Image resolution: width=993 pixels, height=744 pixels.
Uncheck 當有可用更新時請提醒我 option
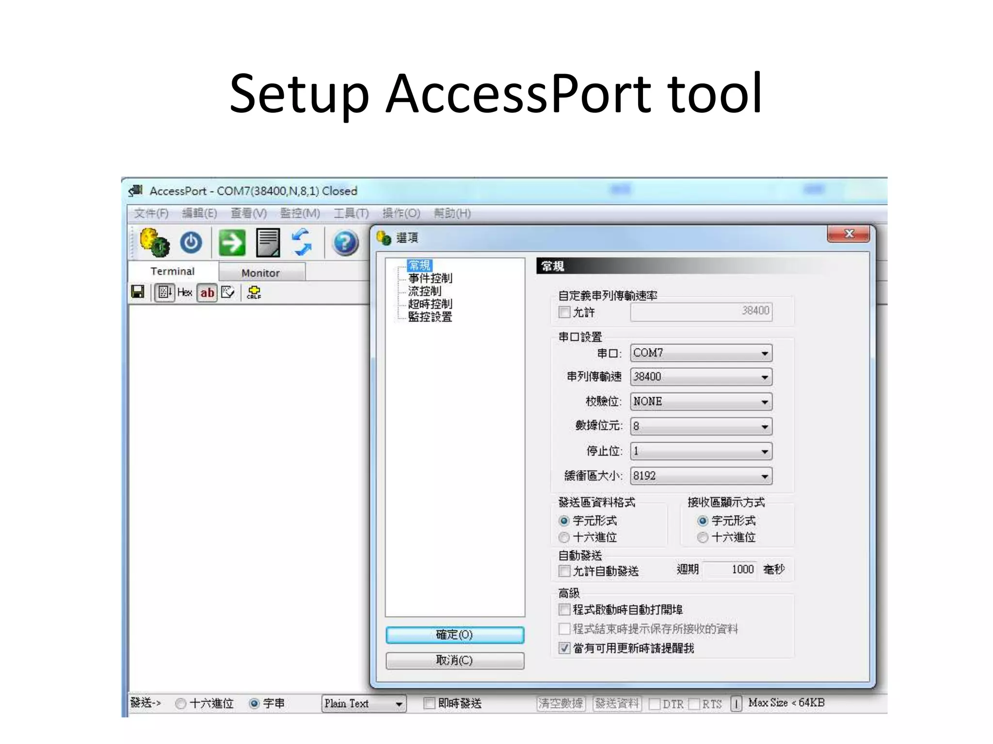[x=564, y=648]
